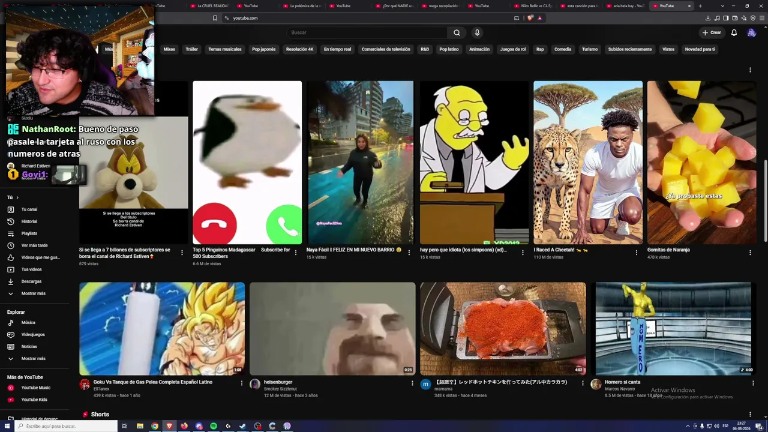Select the Animación filter chip
The height and width of the screenshot is (432, 768).
(x=479, y=49)
